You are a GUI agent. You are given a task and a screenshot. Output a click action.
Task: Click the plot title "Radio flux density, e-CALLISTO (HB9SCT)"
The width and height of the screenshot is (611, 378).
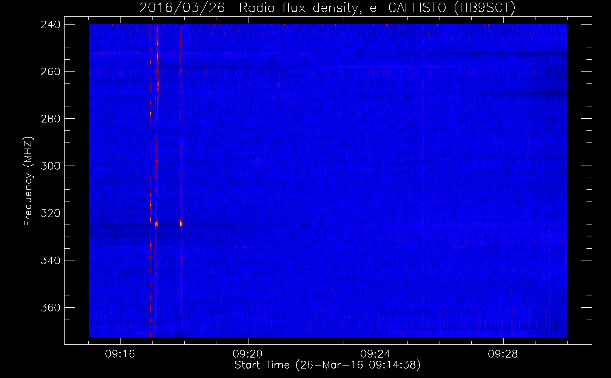coord(377,8)
